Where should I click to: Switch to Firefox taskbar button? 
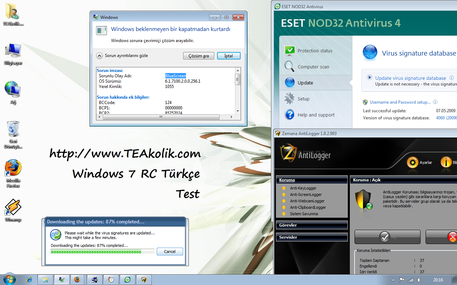tap(78, 280)
